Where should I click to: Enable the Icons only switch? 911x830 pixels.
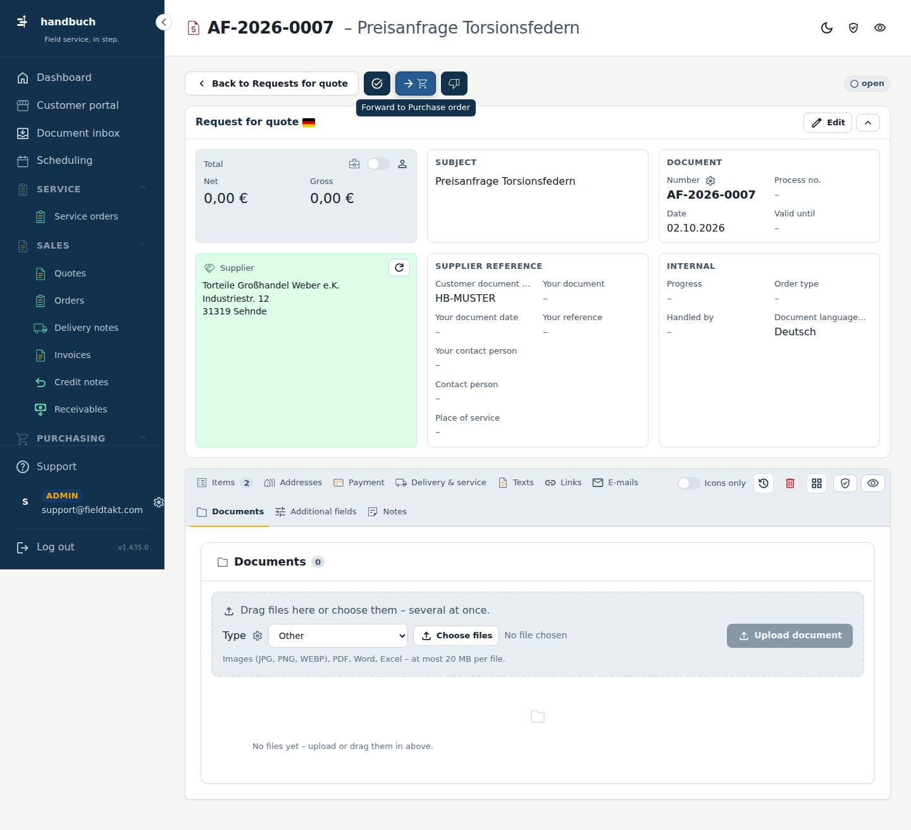pyautogui.click(x=688, y=483)
